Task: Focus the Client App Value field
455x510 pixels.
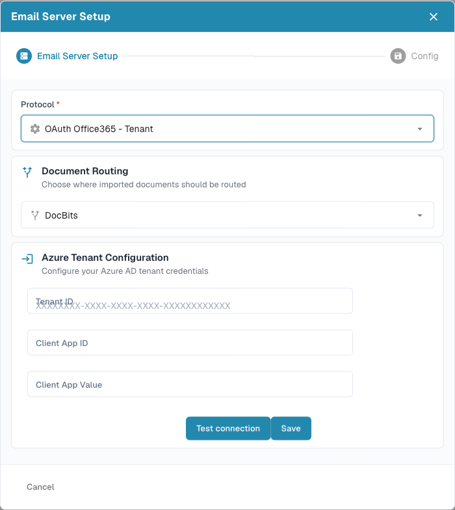Action: tap(190, 384)
